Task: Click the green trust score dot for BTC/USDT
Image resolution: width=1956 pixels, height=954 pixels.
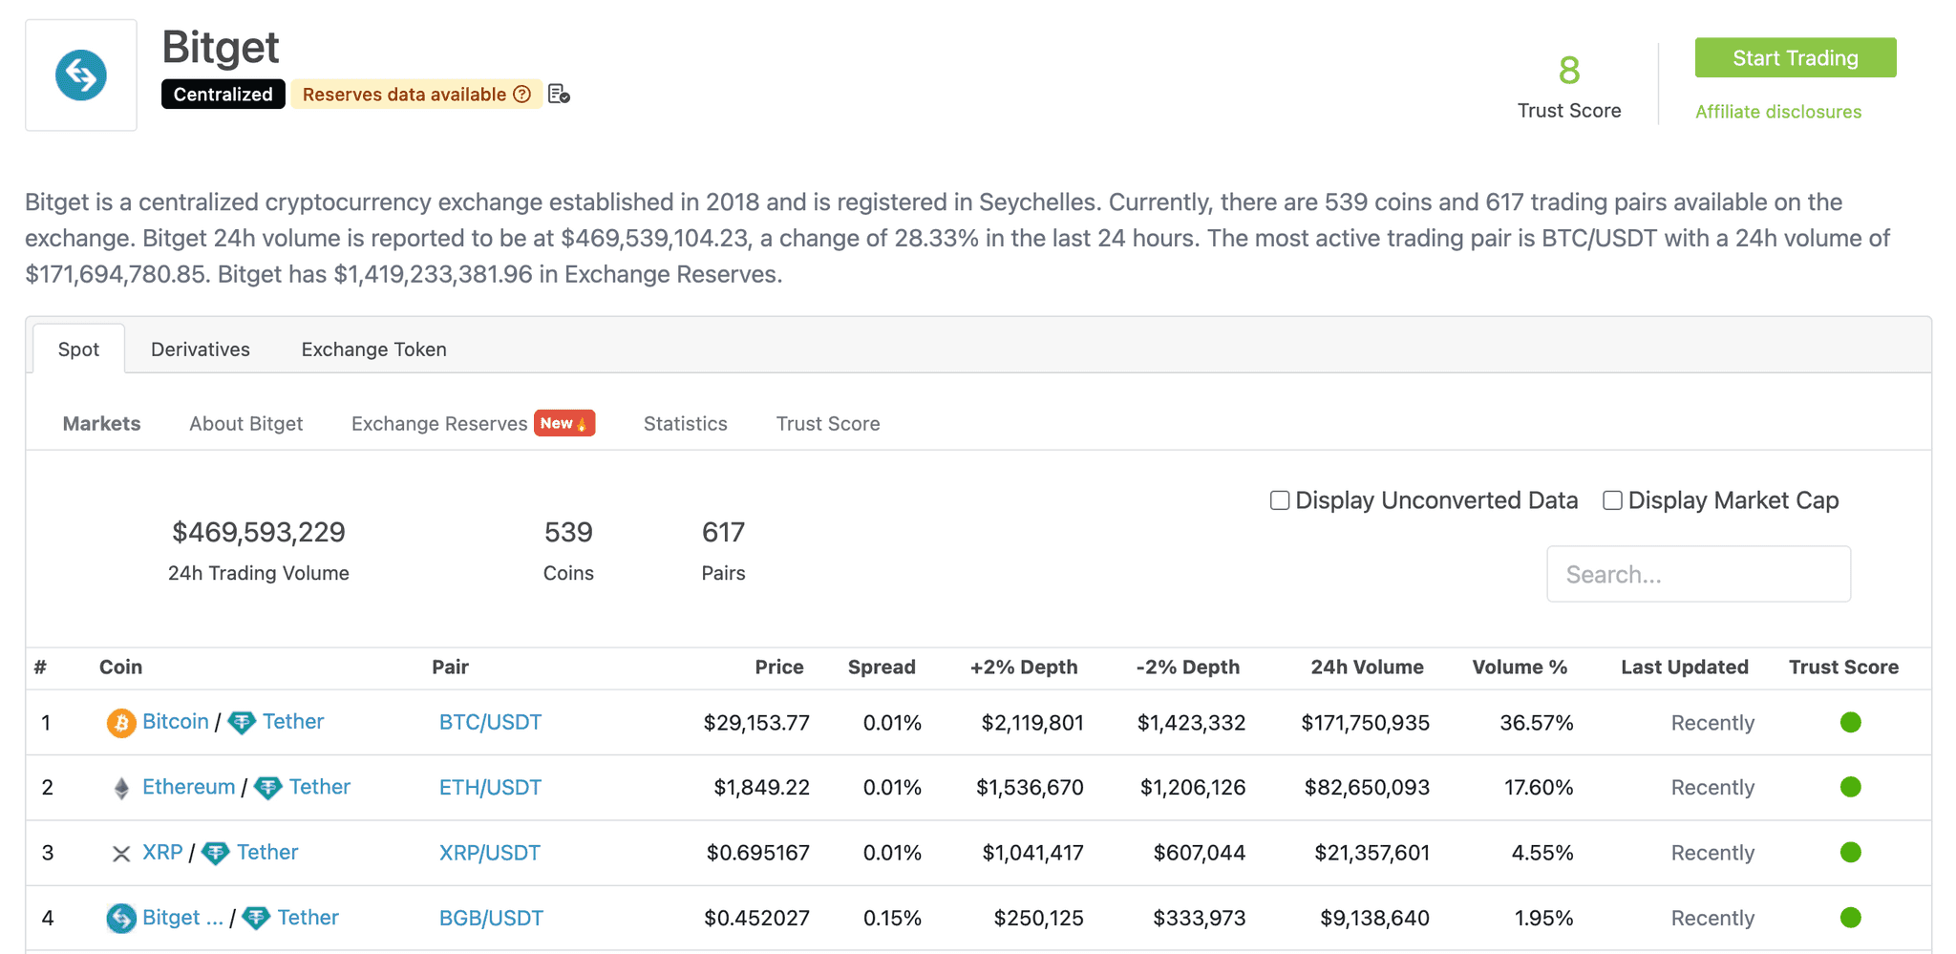Action: (1852, 723)
